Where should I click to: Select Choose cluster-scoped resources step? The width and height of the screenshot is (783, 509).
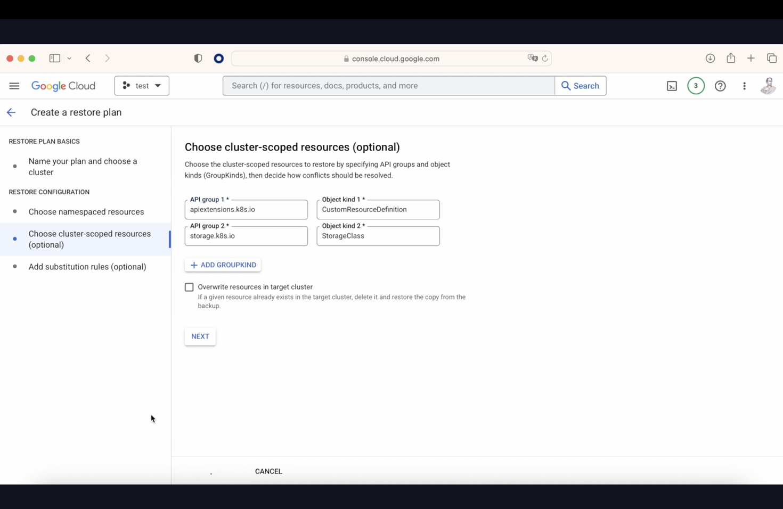pyautogui.click(x=85, y=239)
